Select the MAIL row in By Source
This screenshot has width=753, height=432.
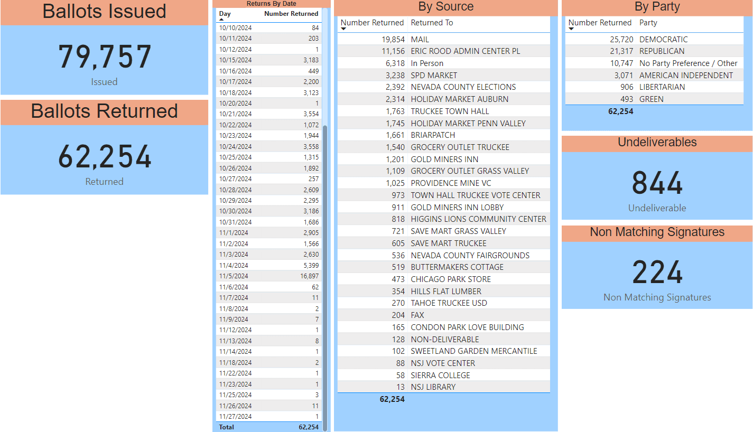[443, 39]
